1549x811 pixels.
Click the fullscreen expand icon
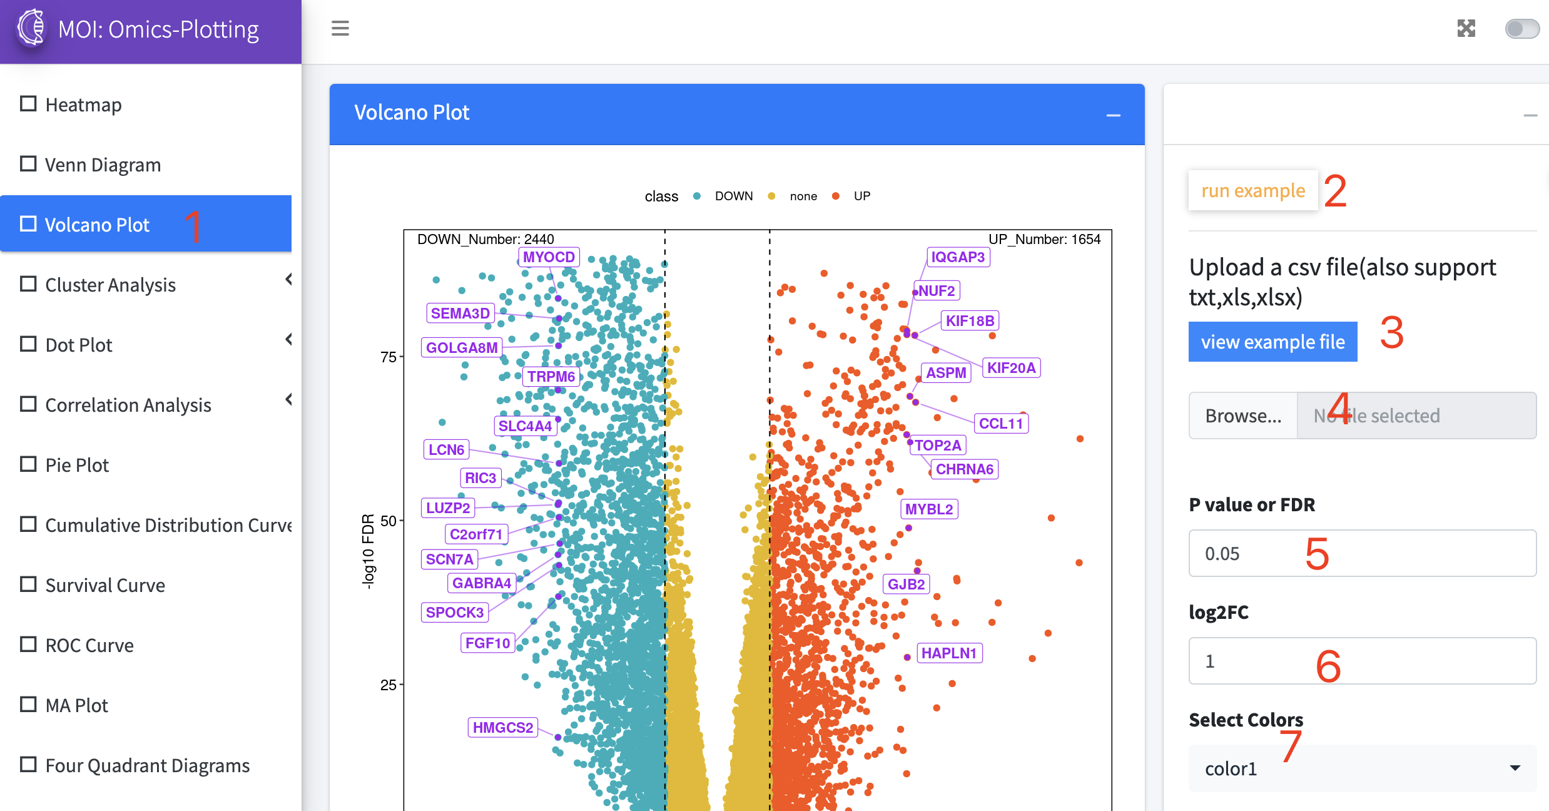(x=1466, y=28)
